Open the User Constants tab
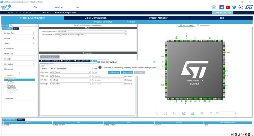The image size is (254, 136). click(x=81, y=61)
